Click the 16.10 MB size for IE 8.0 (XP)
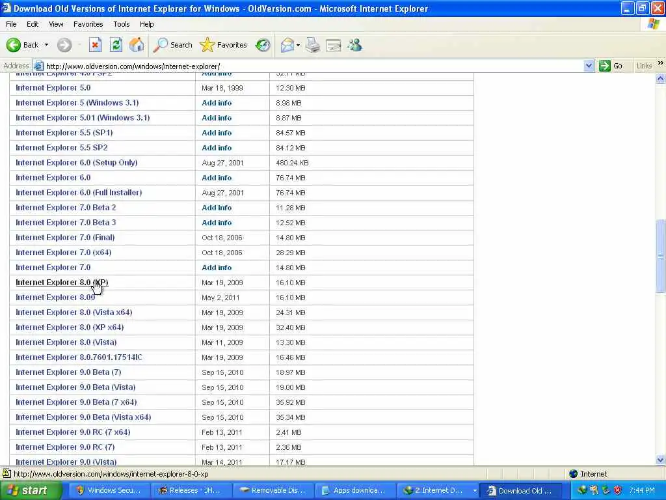Image resolution: width=666 pixels, height=500 pixels. click(x=291, y=283)
